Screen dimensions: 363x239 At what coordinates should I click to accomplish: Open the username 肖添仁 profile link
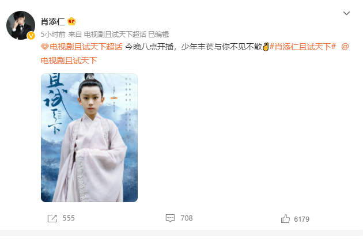tap(52, 21)
